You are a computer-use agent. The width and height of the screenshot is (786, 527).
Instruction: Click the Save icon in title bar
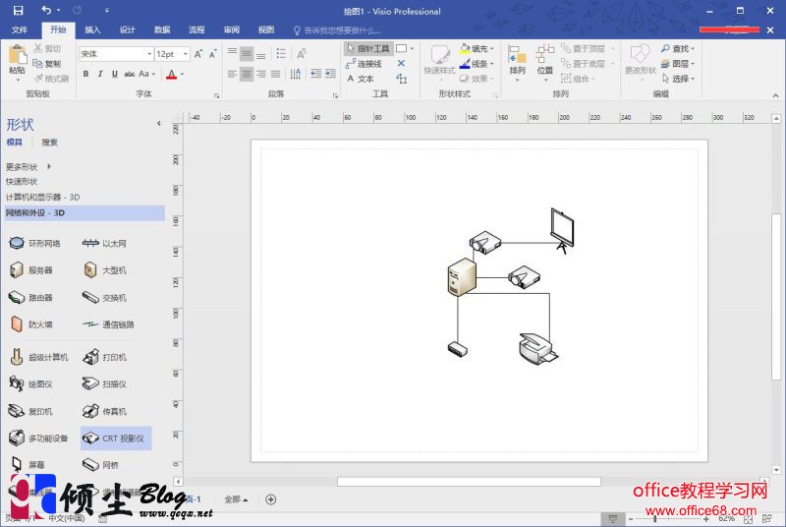[18, 11]
